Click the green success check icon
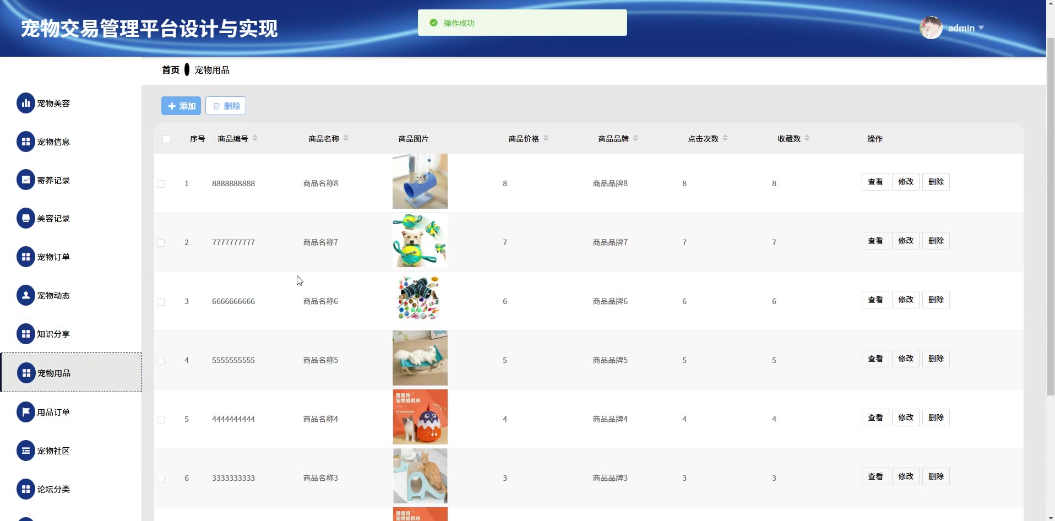Image resolution: width=1055 pixels, height=521 pixels. tap(434, 23)
